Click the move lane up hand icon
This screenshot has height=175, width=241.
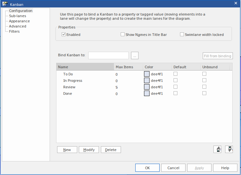pyautogui.click(x=217, y=149)
